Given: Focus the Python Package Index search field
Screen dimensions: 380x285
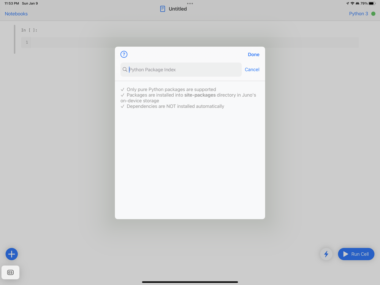Looking at the screenshot, I should [181, 70].
